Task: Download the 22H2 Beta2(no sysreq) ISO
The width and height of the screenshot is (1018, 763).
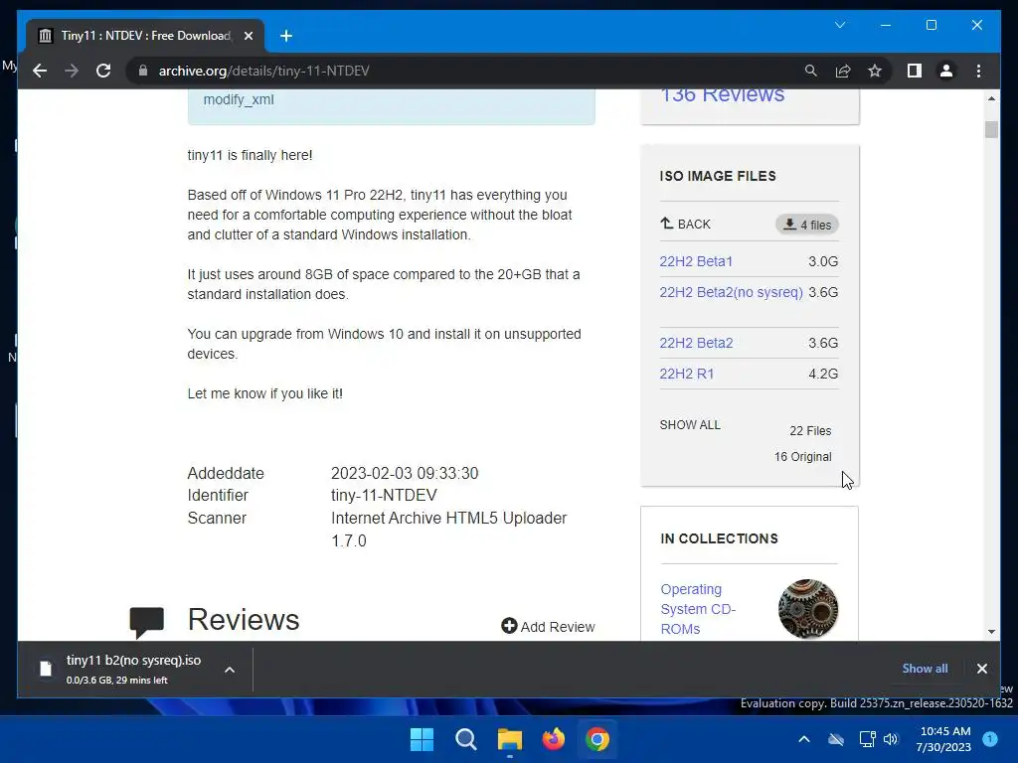Action: click(731, 292)
